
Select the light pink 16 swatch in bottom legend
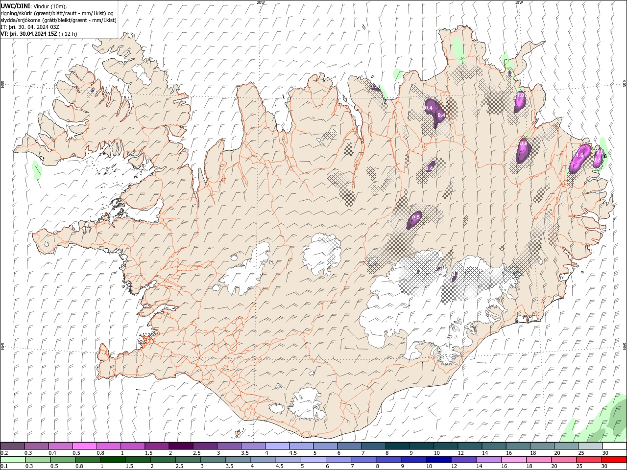pos(514,460)
